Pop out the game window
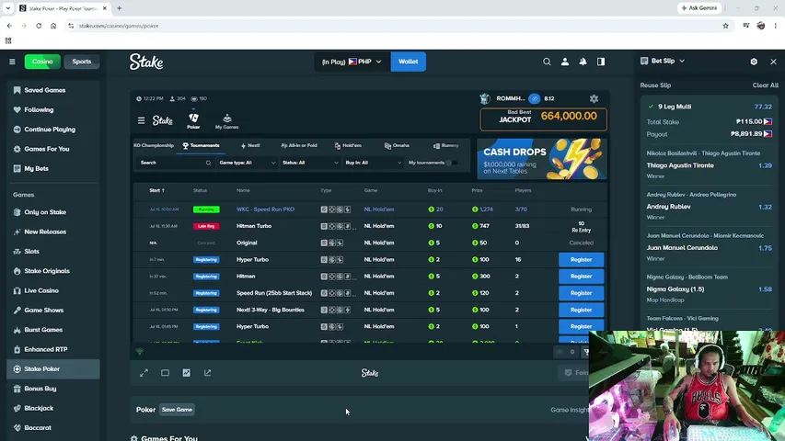The height and width of the screenshot is (441, 785). coord(207,373)
